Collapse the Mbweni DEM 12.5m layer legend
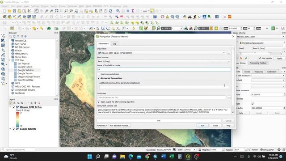This screenshot has height=161, width=286. coord(10,107)
